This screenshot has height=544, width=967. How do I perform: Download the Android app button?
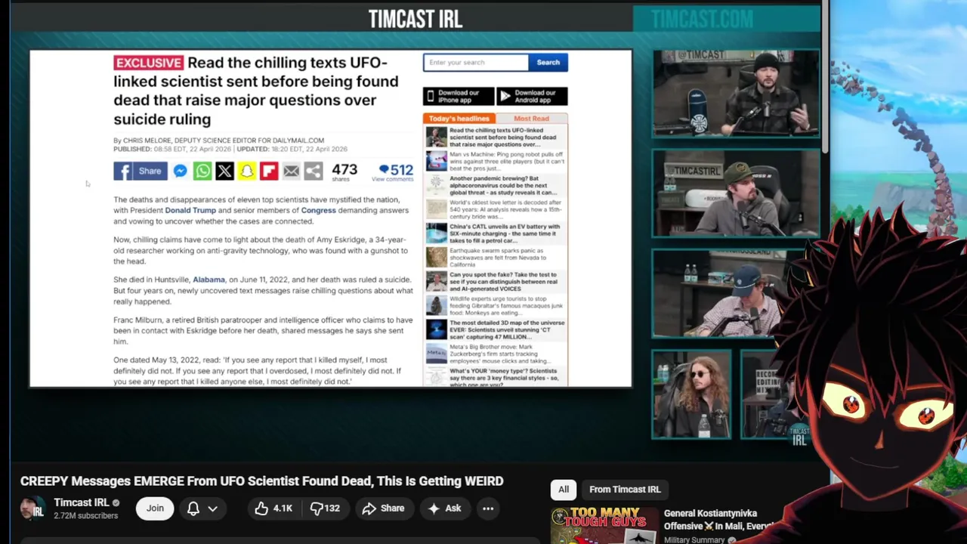(532, 96)
